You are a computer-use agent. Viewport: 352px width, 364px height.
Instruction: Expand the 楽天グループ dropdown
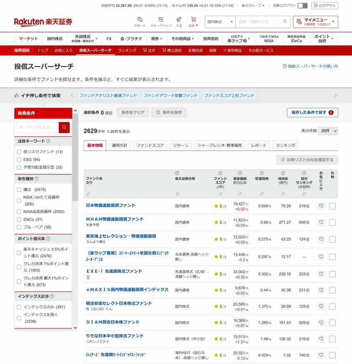pos(253,5)
